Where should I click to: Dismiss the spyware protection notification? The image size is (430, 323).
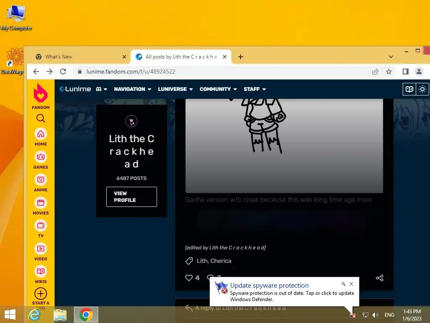click(351, 284)
